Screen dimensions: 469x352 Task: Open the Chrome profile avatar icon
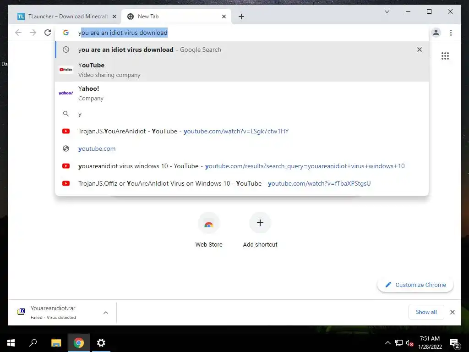[x=436, y=33]
